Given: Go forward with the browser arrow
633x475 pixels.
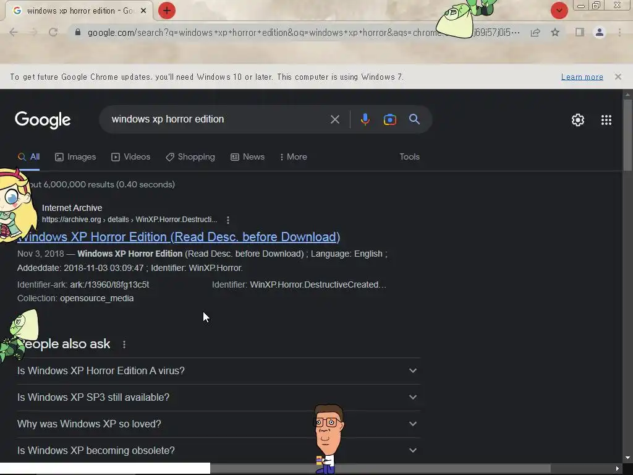Looking at the screenshot, I should pyautogui.click(x=33, y=32).
